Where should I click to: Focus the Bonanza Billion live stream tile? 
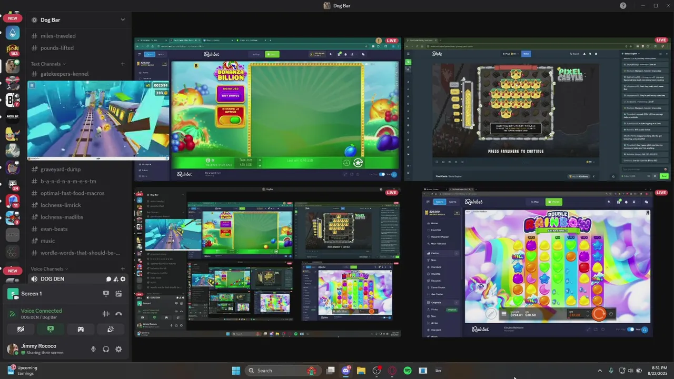tap(267, 109)
